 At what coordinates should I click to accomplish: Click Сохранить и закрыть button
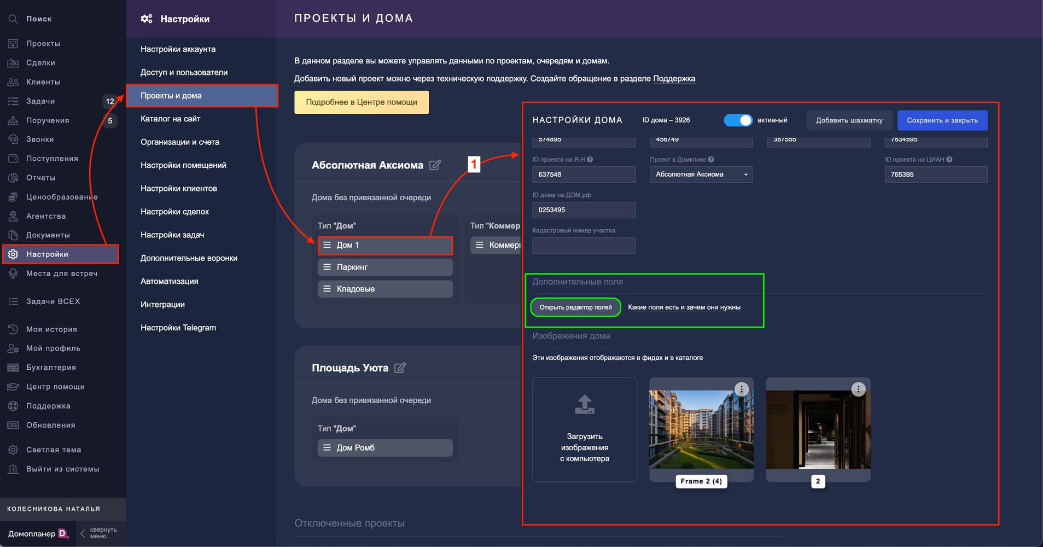pyautogui.click(x=942, y=120)
